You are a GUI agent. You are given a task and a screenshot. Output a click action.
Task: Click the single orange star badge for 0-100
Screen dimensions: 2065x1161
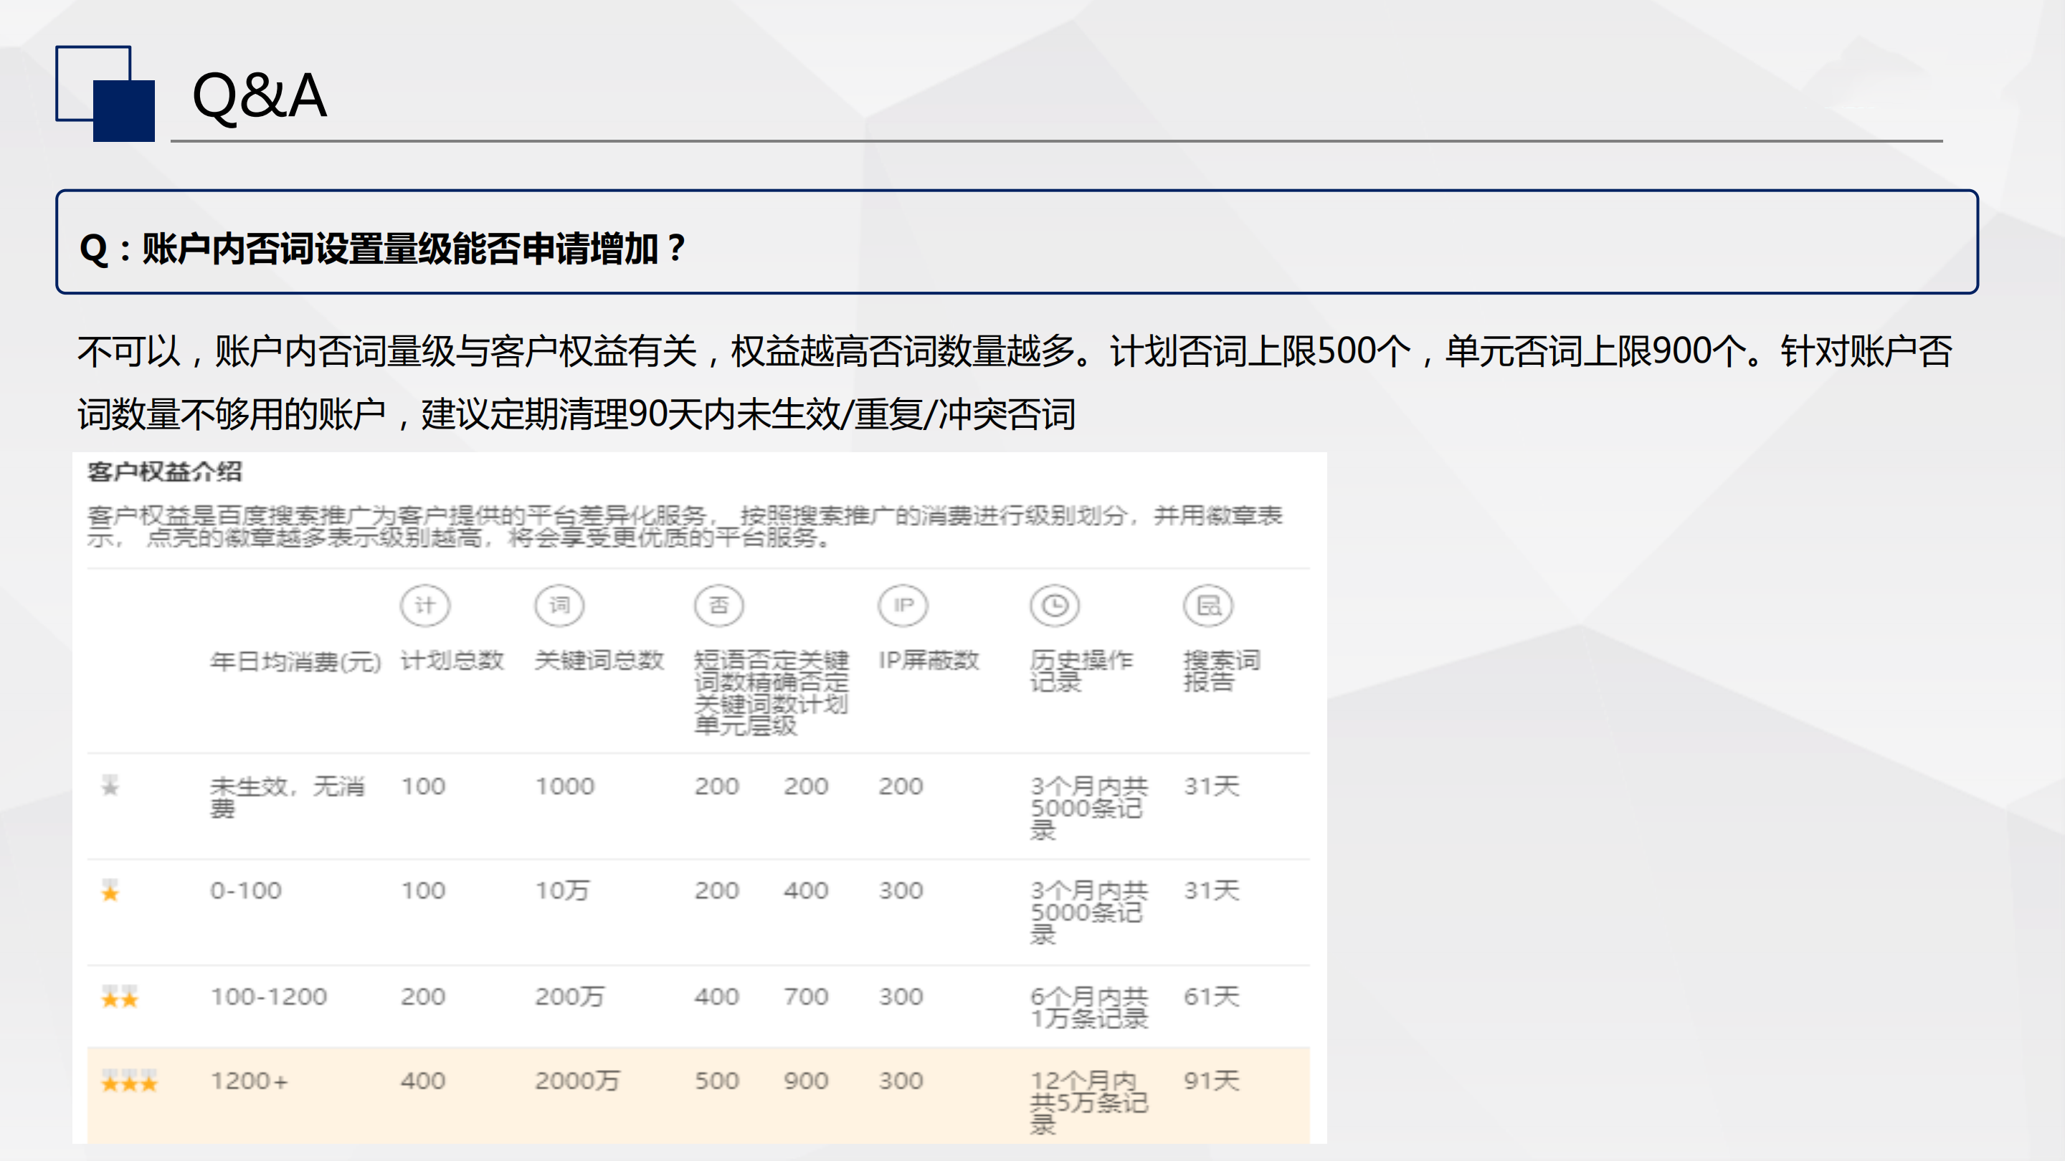pos(110,890)
